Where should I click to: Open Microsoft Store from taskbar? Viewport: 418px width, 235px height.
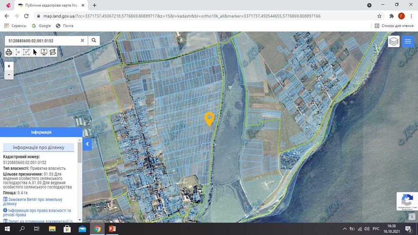click(x=67, y=229)
